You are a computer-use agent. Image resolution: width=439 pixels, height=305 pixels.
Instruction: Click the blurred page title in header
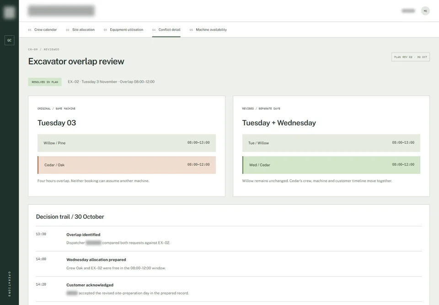tap(61, 11)
